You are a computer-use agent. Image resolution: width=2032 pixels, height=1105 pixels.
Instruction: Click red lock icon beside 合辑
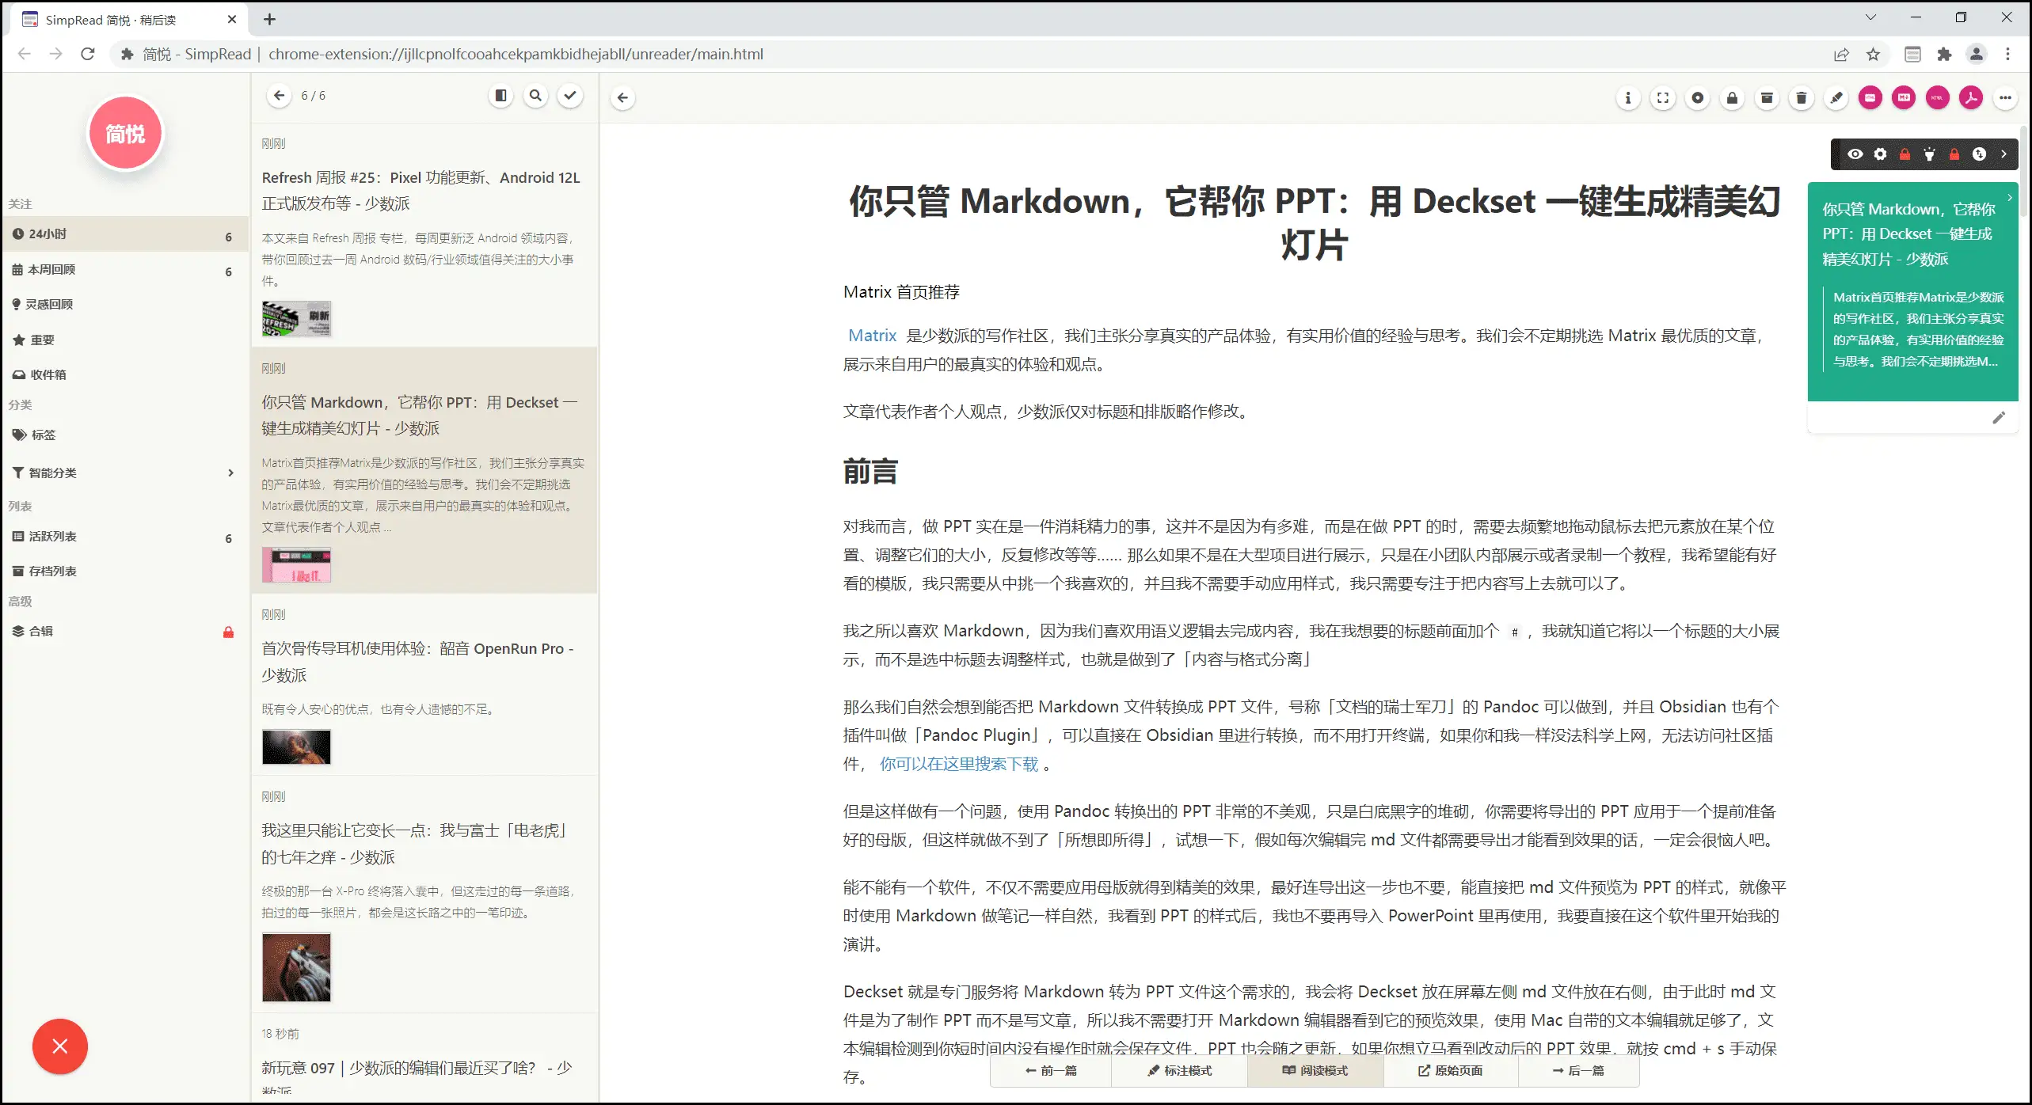coord(228,632)
